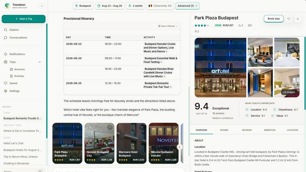This screenshot has width=306, height=172.
Task: Open Notifications in the sidebar
Action: tap(17, 54)
